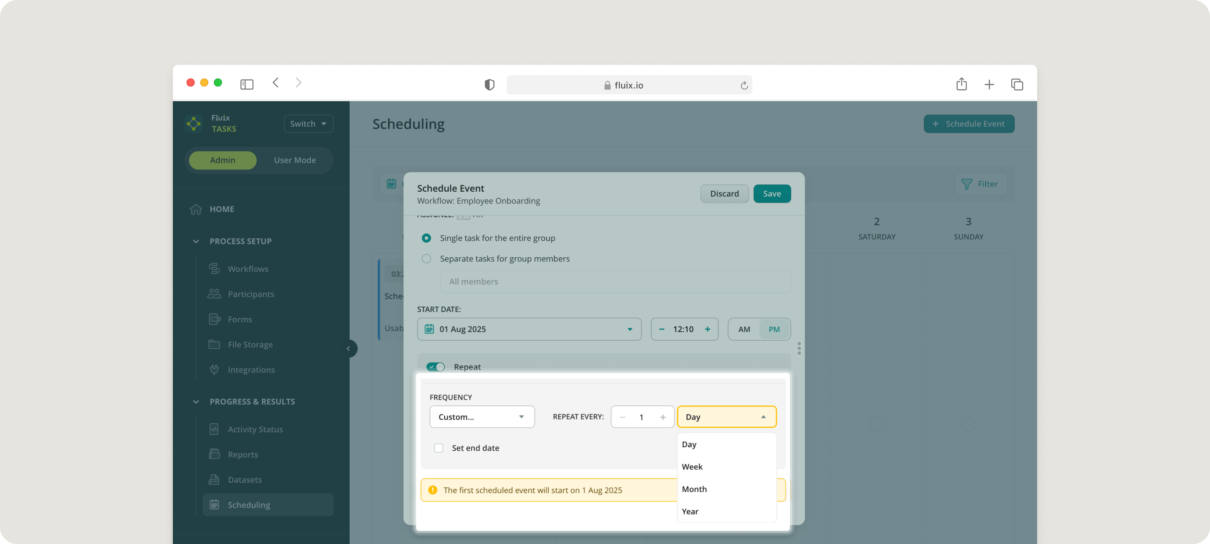Click the browser share icon
Image resolution: width=1210 pixels, height=544 pixels.
pyautogui.click(x=961, y=85)
